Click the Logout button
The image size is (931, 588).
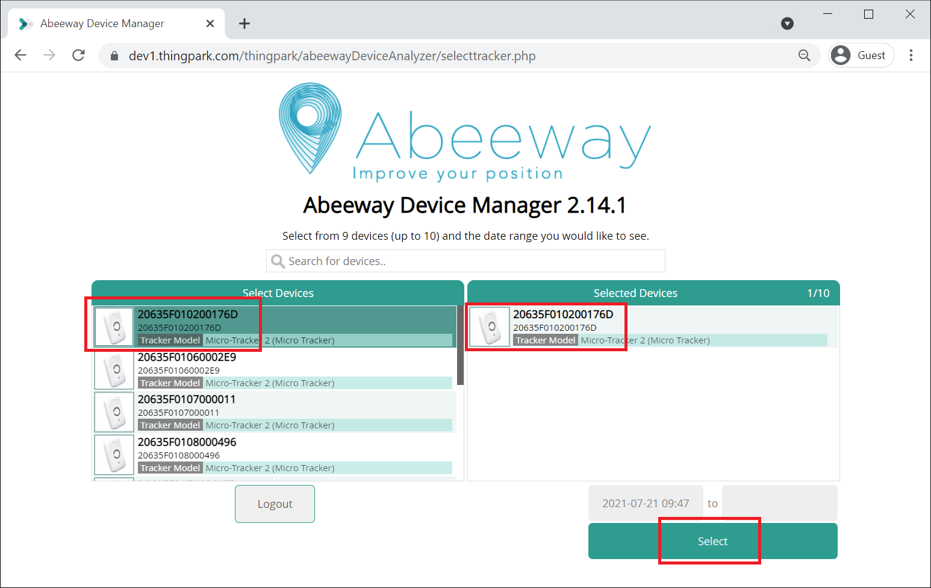click(x=275, y=504)
